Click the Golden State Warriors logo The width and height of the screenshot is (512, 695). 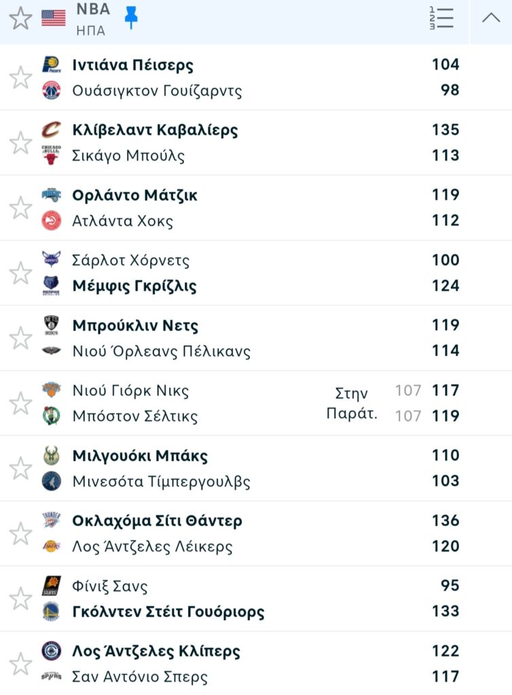[x=51, y=612]
